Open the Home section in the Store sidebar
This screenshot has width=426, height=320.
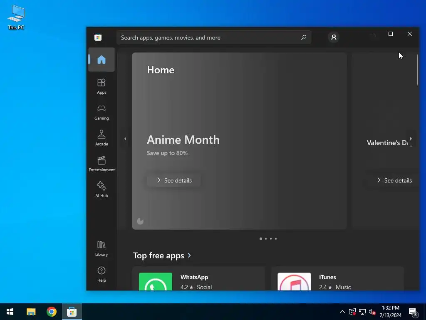tap(102, 60)
